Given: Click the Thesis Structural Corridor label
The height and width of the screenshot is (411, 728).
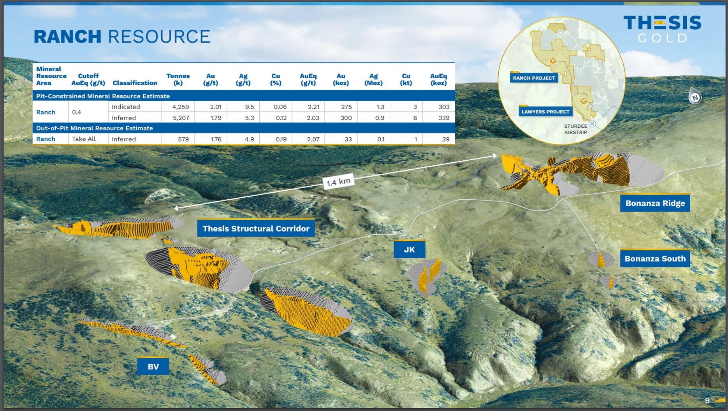Looking at the screenshot, I should pyautogui.click(x=256, y=228).
